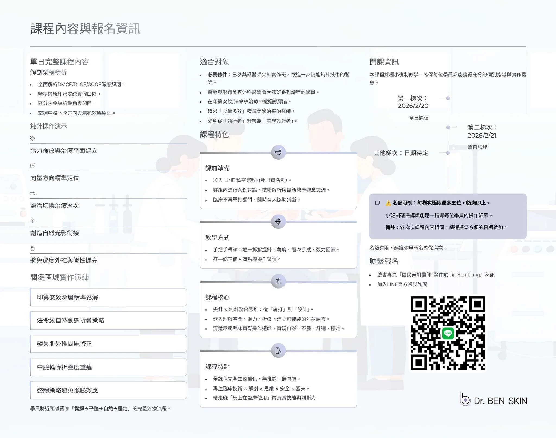
Task: Click the 第一梯次 2026/2/20 timeline dot
Action: (448, 98)
